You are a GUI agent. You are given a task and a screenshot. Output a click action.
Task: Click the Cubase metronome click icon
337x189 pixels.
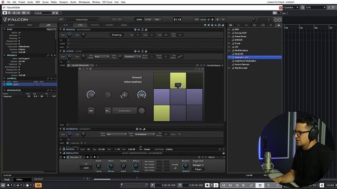(216, 185)
